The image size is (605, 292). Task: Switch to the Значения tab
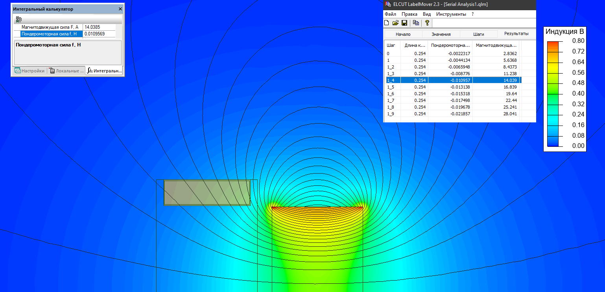tap(441, 34)
